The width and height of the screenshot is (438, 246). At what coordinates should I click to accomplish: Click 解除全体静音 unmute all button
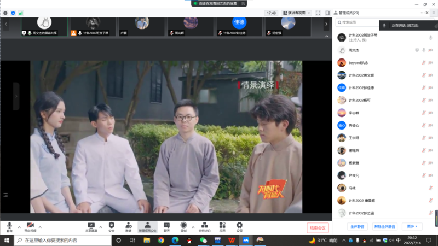click(x=385, y=226)
